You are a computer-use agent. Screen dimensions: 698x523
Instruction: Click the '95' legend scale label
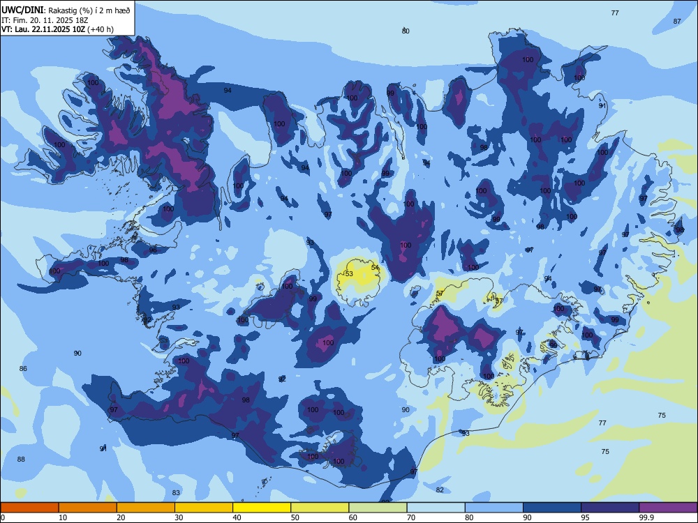point(586,517)
